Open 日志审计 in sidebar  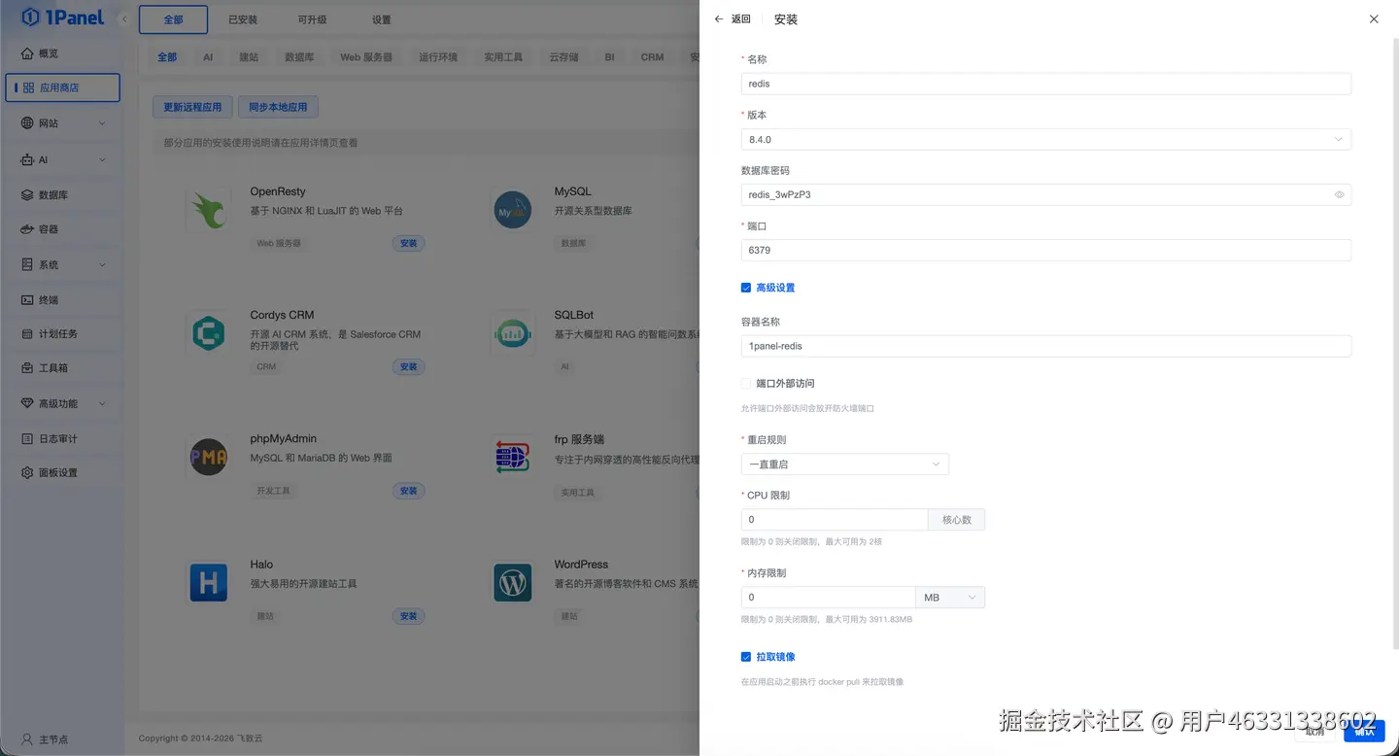tap(62, 439)
